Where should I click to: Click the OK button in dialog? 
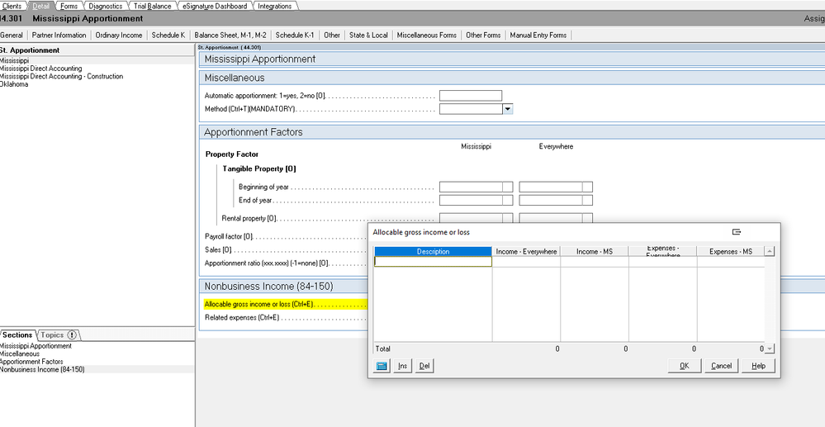pos(685,366)
